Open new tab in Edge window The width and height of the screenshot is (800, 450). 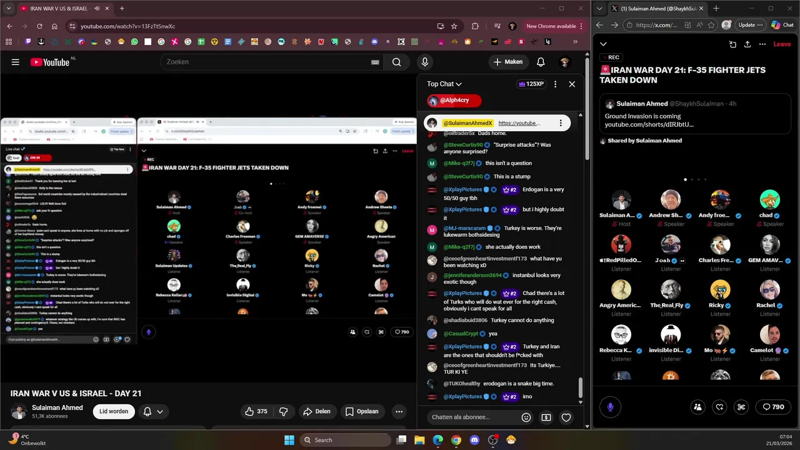click(x=716, y=8)
